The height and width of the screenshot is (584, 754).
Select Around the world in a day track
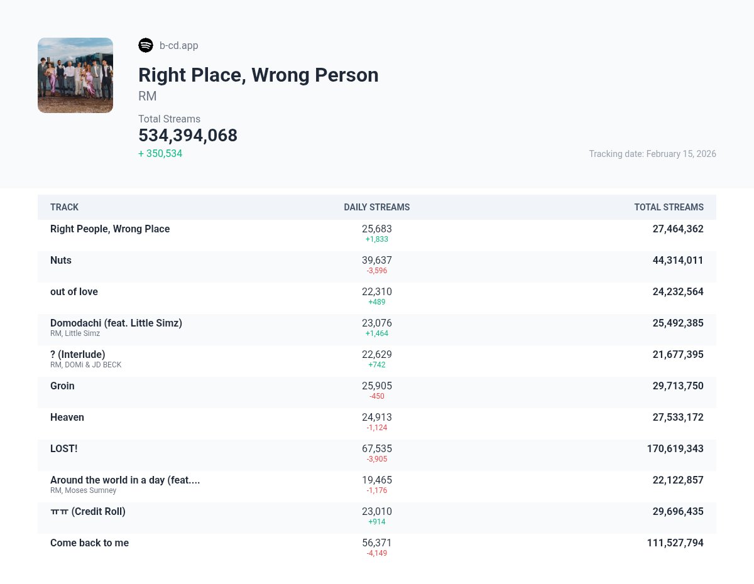tap(125, 480)
